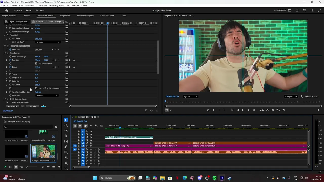The image size is (324, 182).
Task: Toggle insert sequences as nests button
Action: 75,126
